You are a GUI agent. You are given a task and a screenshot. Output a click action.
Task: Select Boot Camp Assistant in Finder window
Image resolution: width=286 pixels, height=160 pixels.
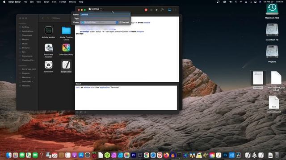48,51
